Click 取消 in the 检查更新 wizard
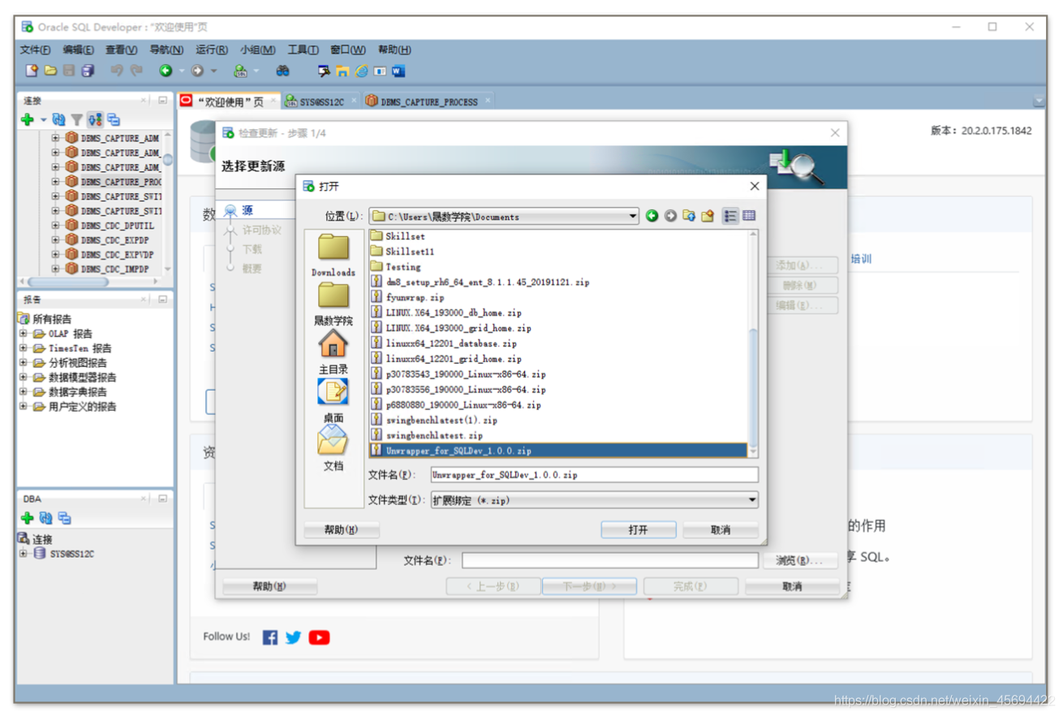1063x716 pixels. point(793,586)
